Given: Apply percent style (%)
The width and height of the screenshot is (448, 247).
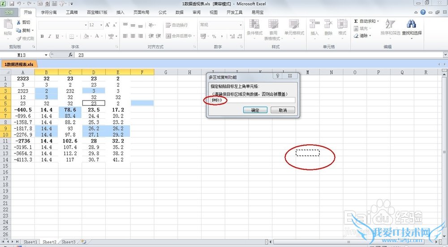Looking at the screenshot, I should coord(214,36).
